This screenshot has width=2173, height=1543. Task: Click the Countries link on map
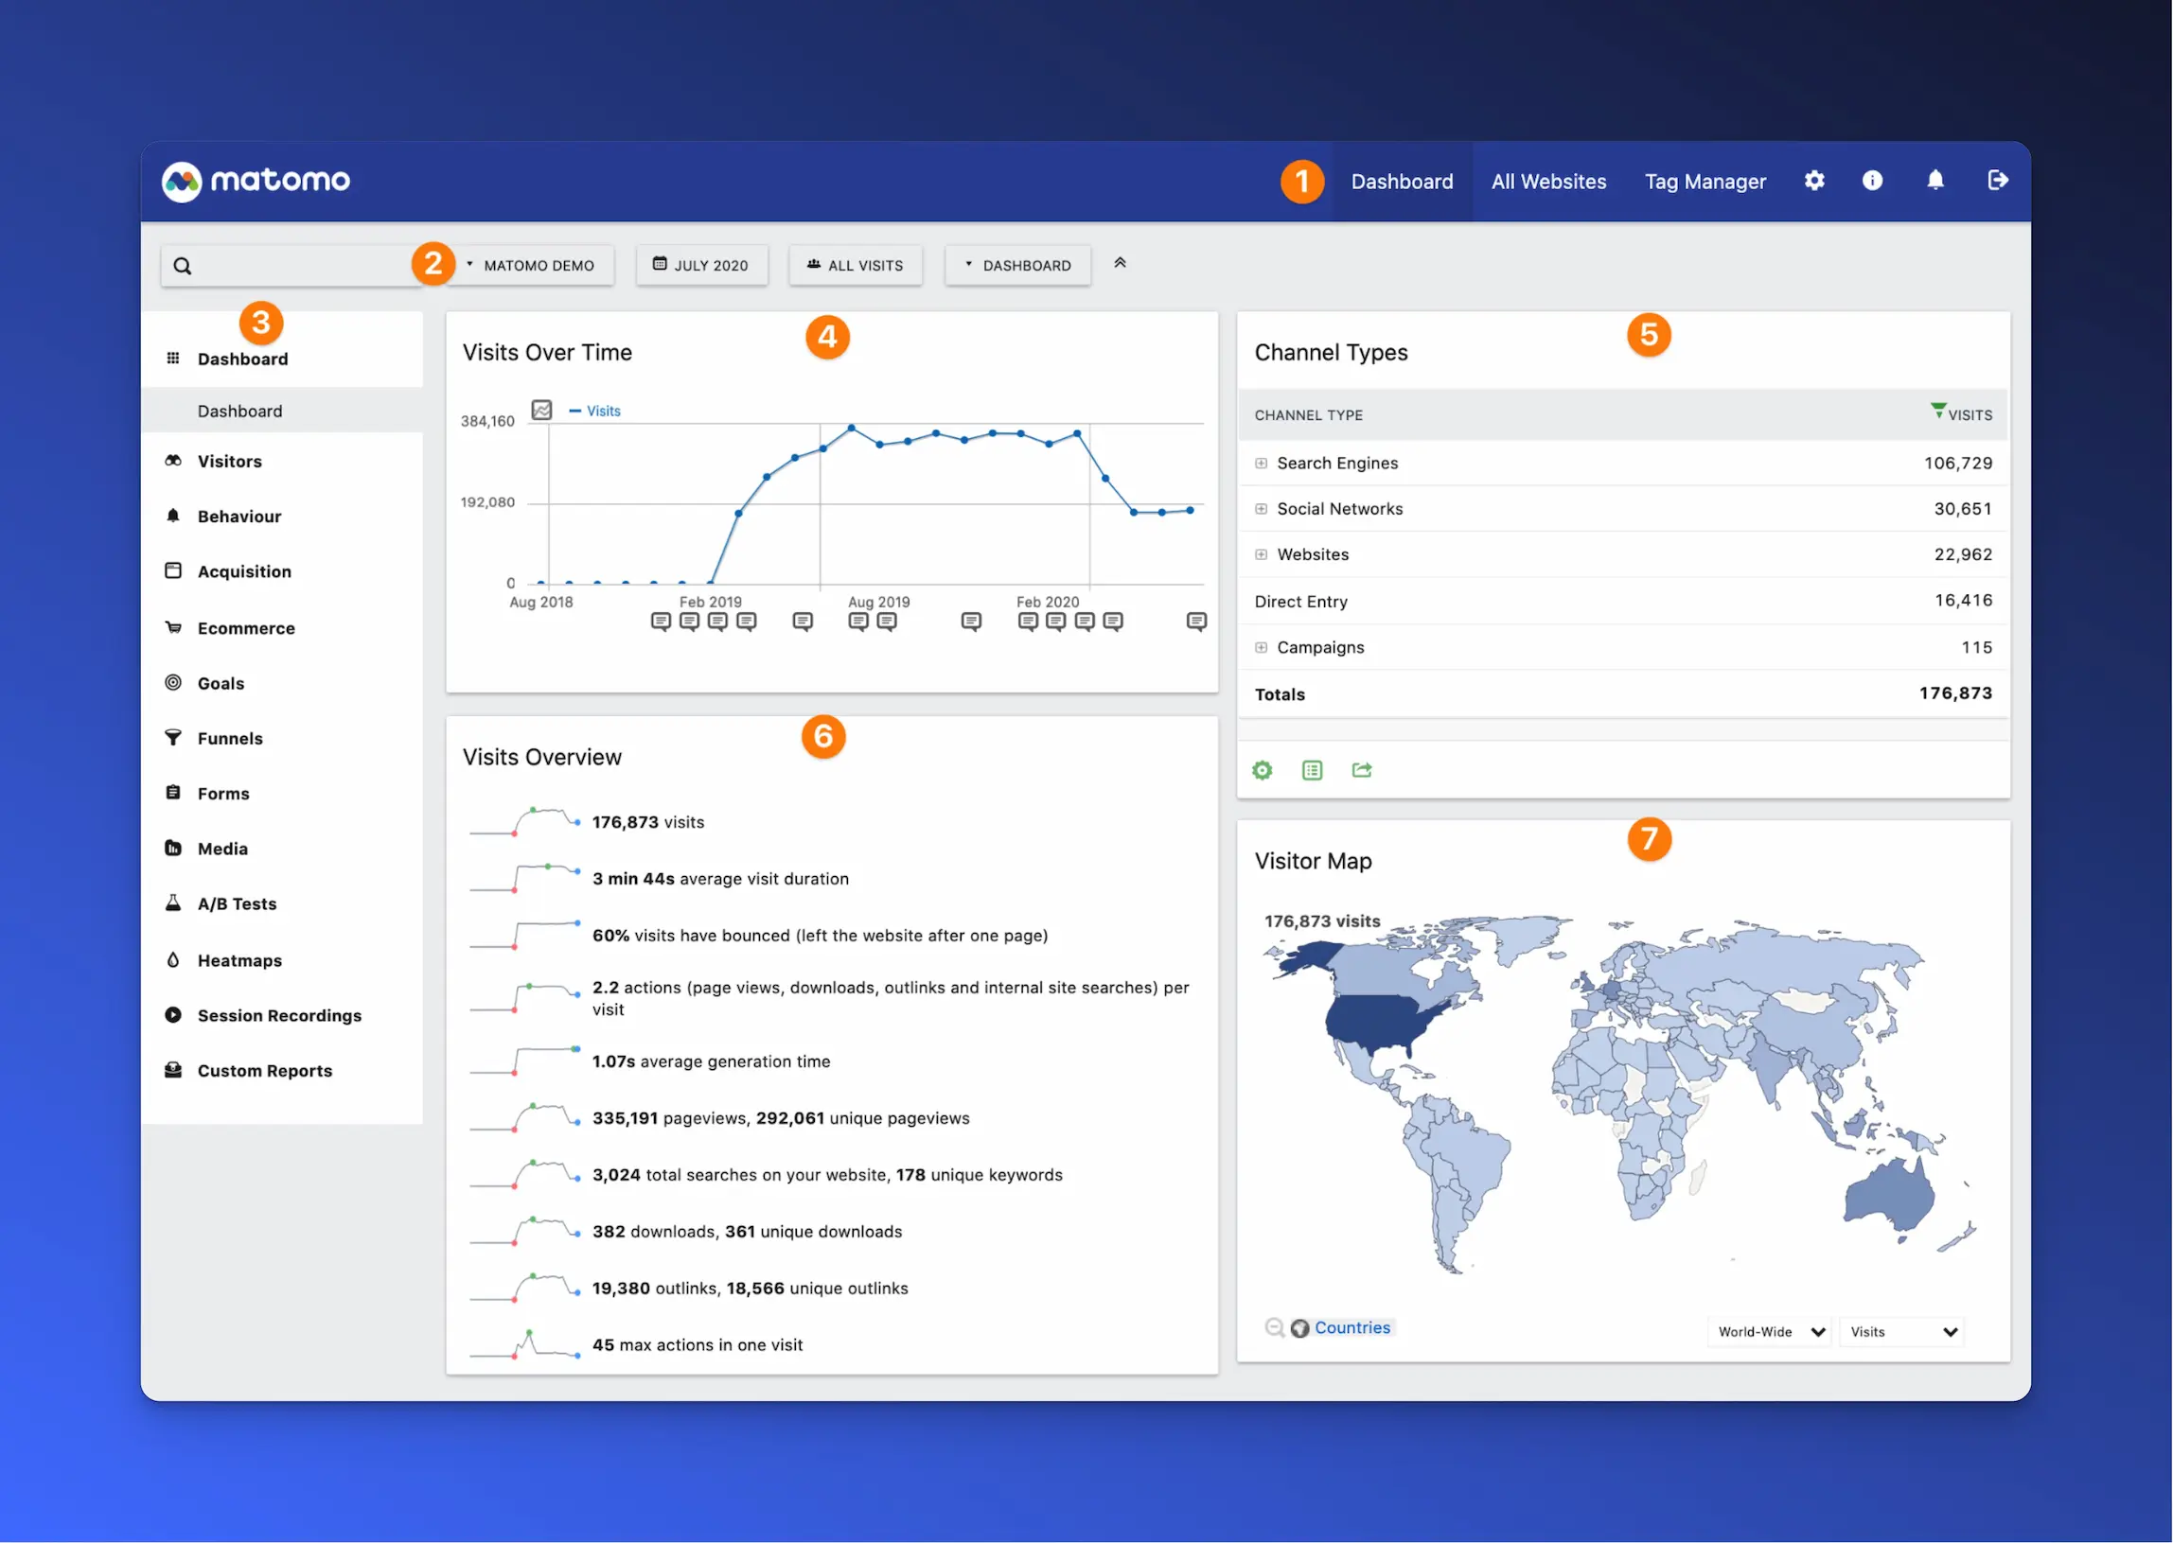pyautogui.click(x=1351, y=1328)
